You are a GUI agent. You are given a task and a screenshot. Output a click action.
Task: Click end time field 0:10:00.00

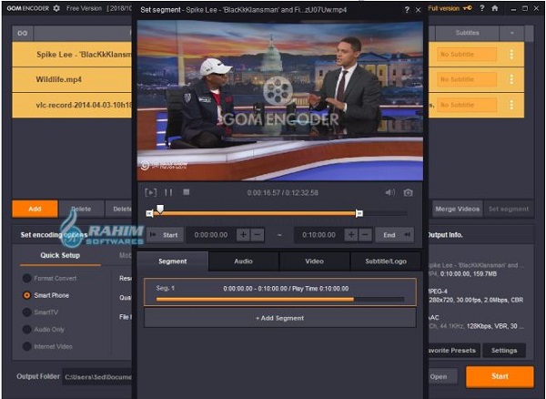click(x=319, y=235)
